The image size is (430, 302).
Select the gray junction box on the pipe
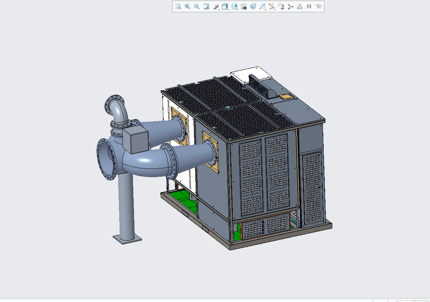[135, 140]
